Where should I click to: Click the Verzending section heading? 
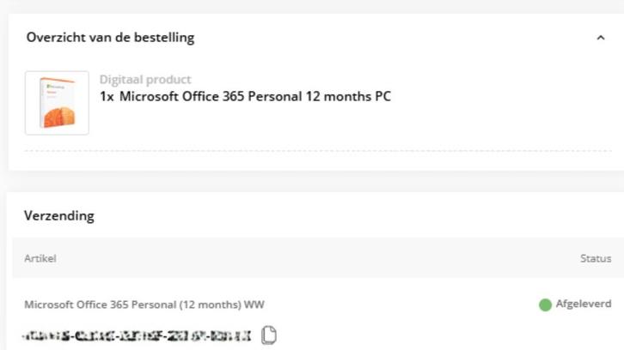(x=59, y=215)
